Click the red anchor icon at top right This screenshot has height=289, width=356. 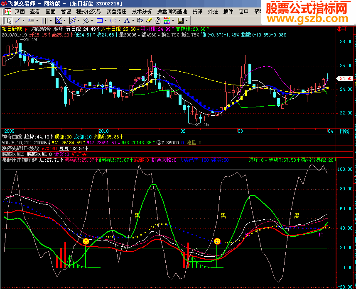pyautogui.click(x=339, y=29)
